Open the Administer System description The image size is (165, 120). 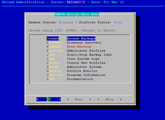pyautogui.click(x=84, y=67)
